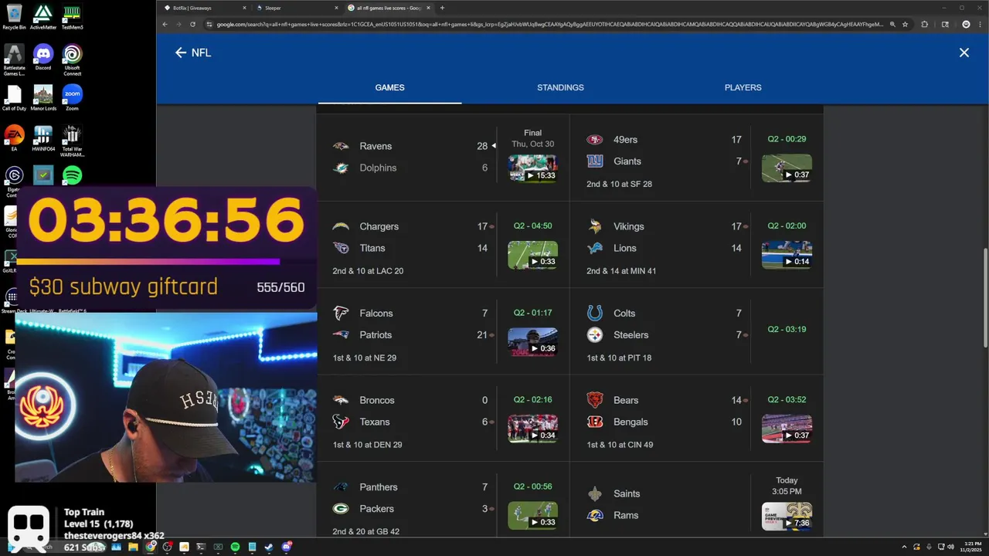Bookmark this page with star icon

tap(905, 24)
